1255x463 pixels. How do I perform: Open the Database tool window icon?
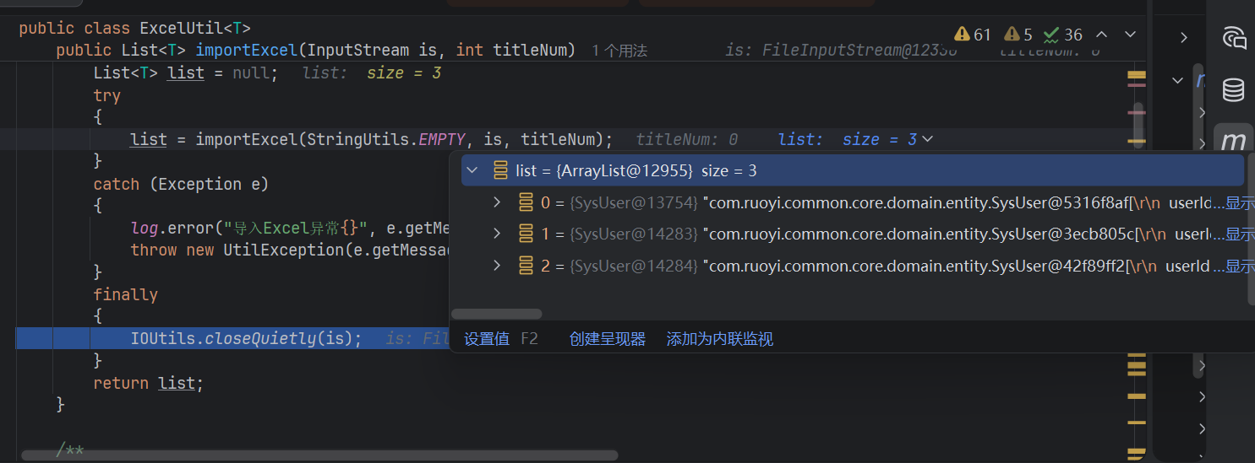pyautogui.click(x=1234, y=89)
